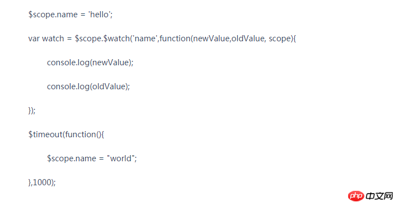Click the oldValue function parameter
The height and width of the screenshot is (207, 399).
(247, 38)
